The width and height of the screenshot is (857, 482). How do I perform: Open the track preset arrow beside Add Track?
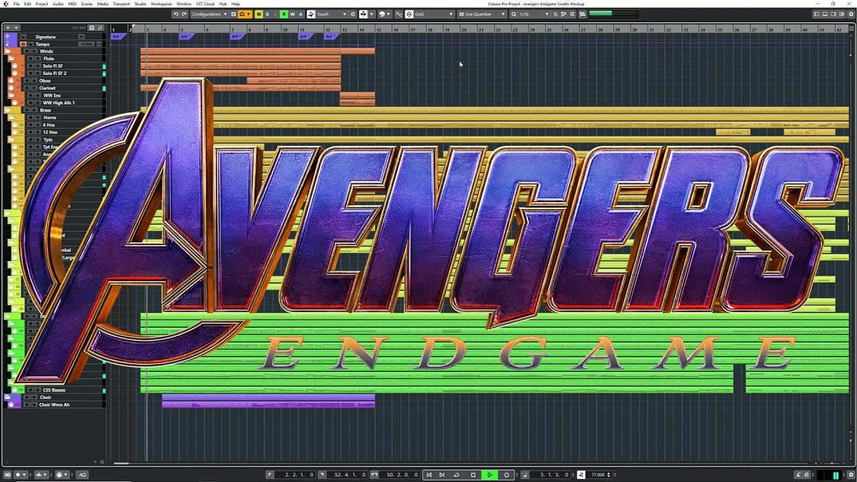[x=16, y=28]
